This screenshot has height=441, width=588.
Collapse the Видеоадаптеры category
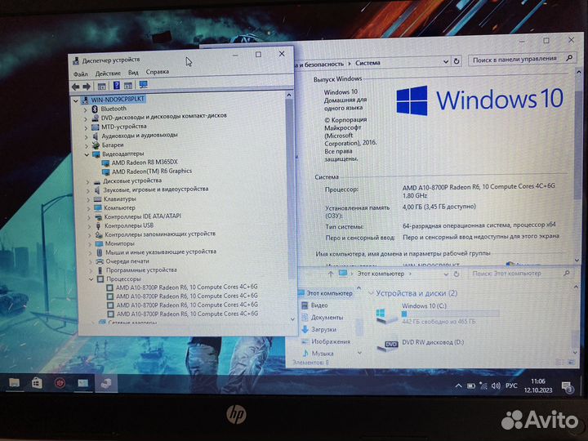coord(87,155)
